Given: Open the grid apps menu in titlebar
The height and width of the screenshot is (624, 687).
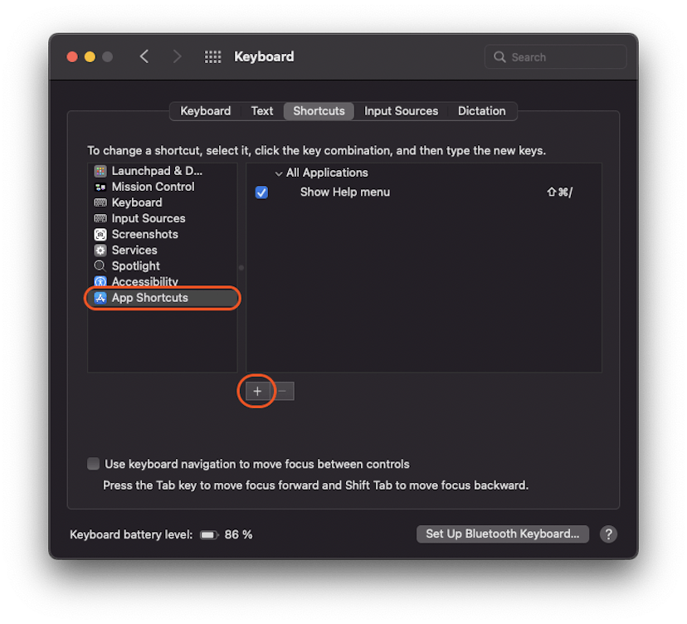Looking at the screenshot, I should pos(212,56).
